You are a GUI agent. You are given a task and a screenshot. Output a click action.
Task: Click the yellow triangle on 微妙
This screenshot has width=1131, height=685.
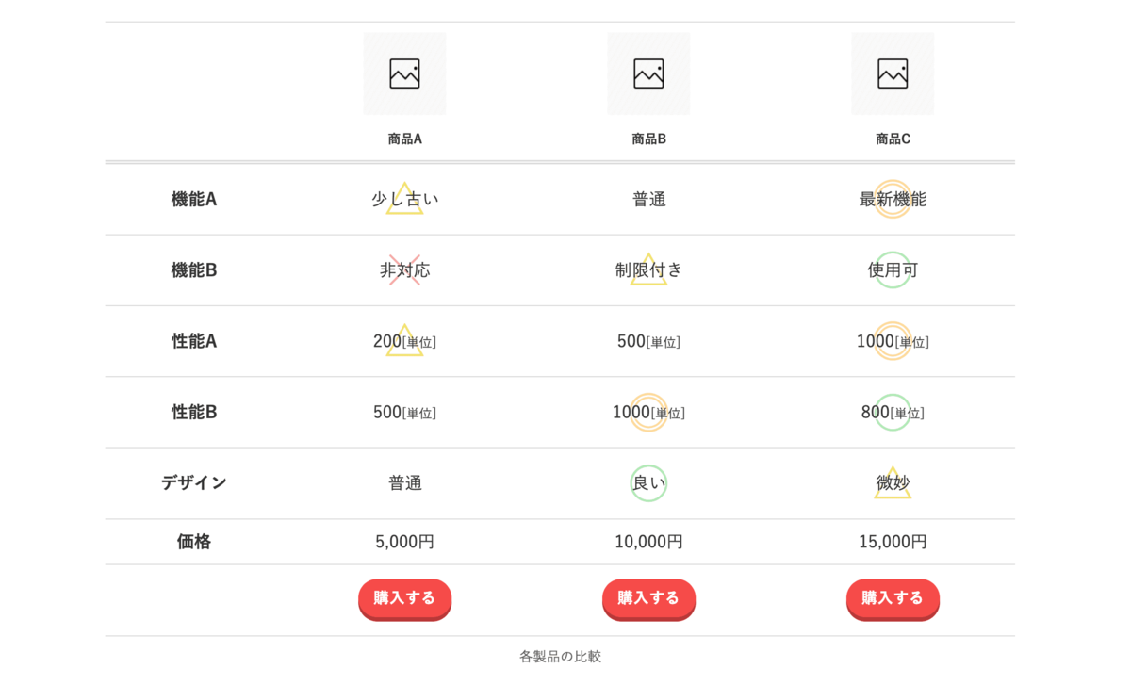893,484
